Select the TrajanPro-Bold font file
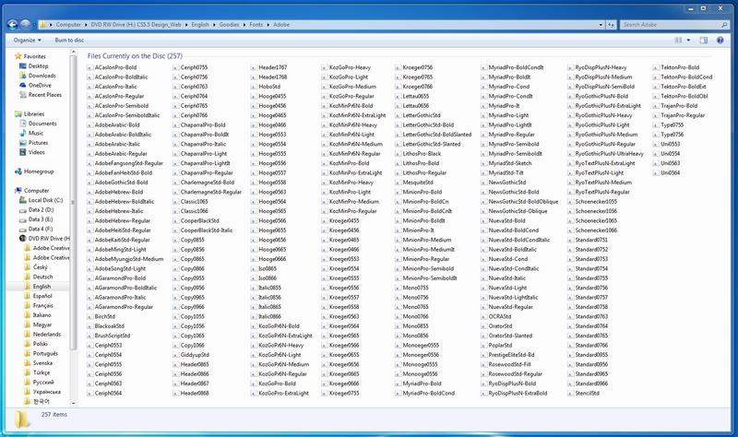This screenshot has height=437, width=738. pos(675,106)
